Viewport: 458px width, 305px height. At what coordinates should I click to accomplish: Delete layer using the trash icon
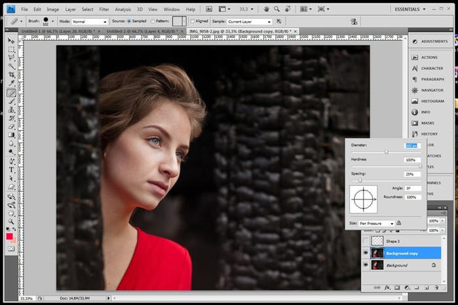click(x=436, y=288)
